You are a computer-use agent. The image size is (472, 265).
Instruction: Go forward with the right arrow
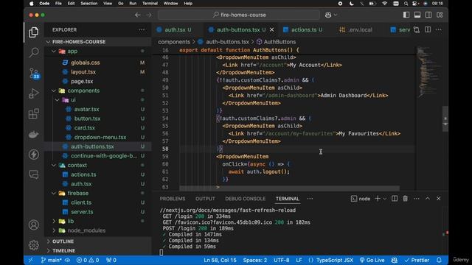point(149,15)
